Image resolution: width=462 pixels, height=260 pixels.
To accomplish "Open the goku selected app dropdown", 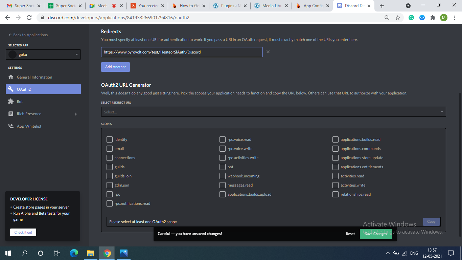I will point(43,55).
